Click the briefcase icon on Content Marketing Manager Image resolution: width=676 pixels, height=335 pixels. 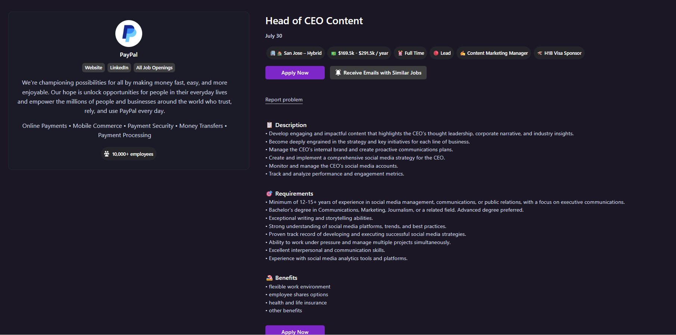click(463, 53)
